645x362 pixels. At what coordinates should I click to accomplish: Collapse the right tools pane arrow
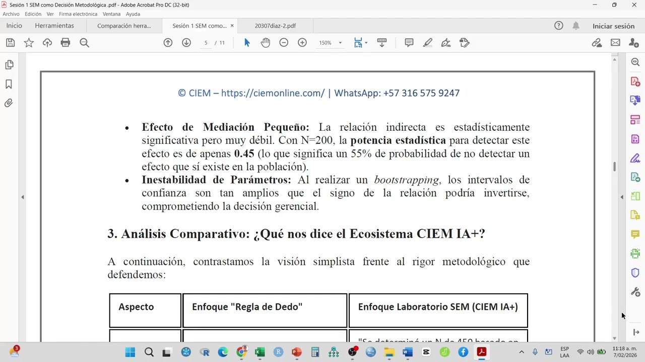[x=622, y=197]
